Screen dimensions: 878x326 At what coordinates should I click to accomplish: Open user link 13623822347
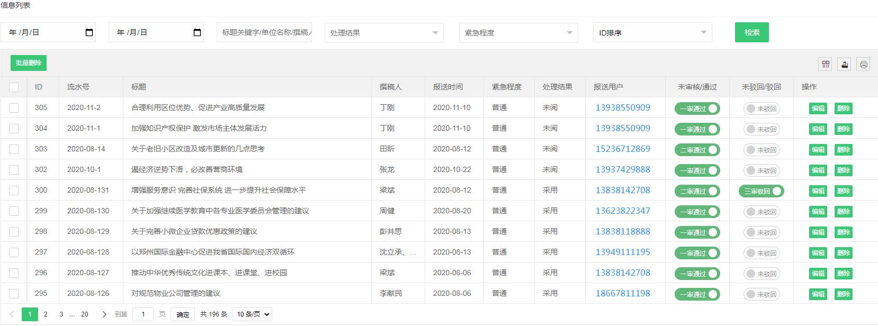[x=623, y=211]
